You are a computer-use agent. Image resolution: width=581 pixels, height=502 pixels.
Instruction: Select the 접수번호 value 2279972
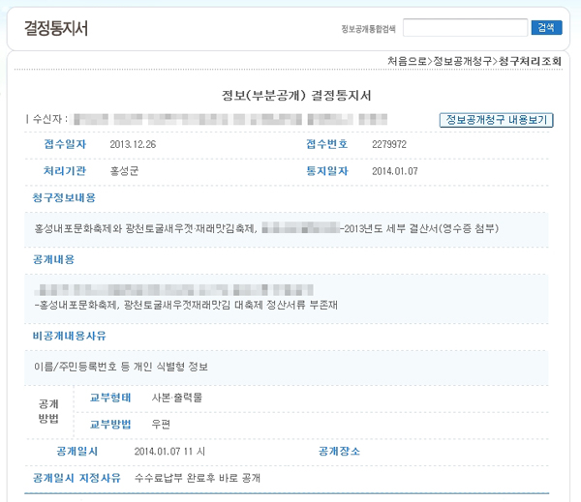[x=388, y=145]
